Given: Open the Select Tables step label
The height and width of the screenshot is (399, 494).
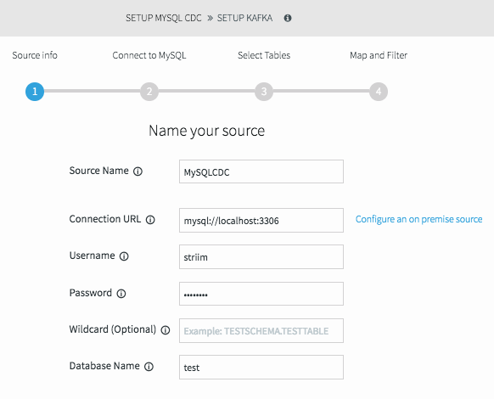Looking at the screenshot, I should [264, 55].
